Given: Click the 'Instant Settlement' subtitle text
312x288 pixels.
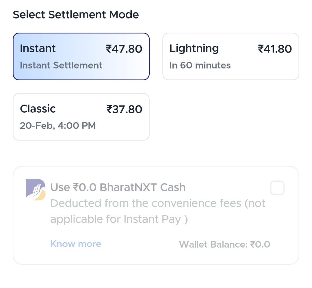Looking at the screenshot, I should pos(61,65).
